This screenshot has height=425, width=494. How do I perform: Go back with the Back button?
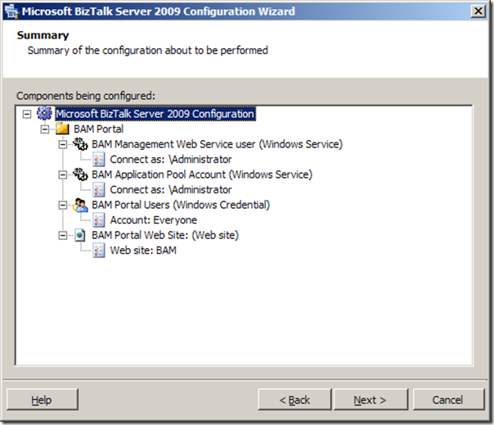pyautogui.click(x=294, y=400)
